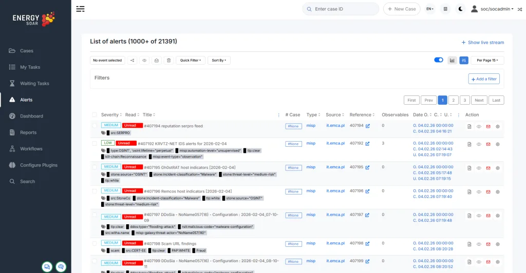Open external link for reference 407194
Screen dimensions: 526x273
367,126
